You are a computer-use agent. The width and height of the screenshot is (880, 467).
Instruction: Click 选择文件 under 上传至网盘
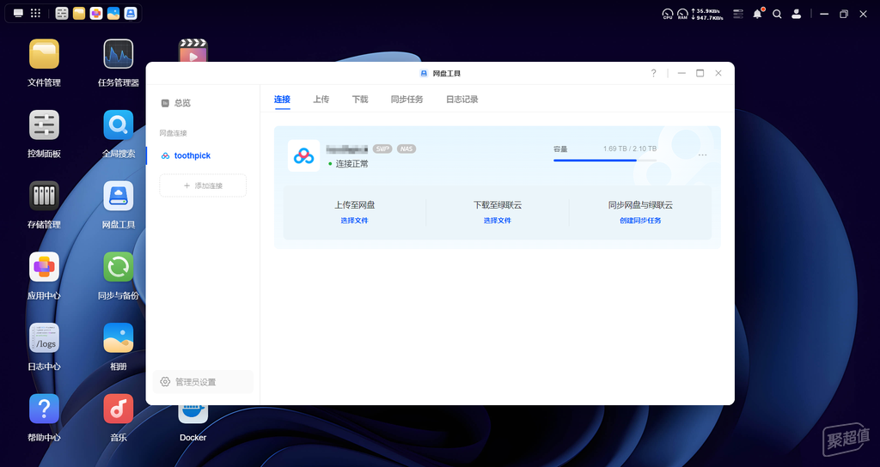[x=354, y=221]
